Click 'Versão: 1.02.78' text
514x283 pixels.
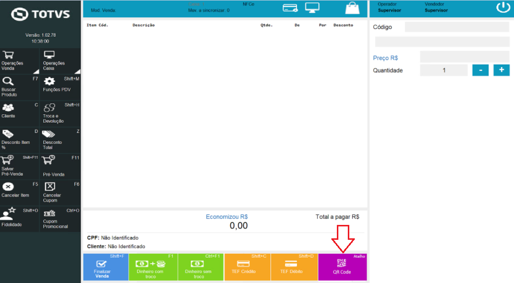[41, 35]
